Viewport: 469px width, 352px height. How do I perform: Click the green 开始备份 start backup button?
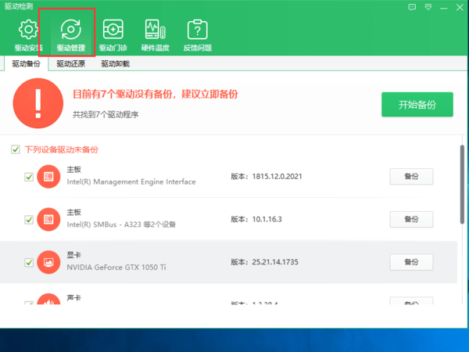pyautogui.click(x=417, y=104)
